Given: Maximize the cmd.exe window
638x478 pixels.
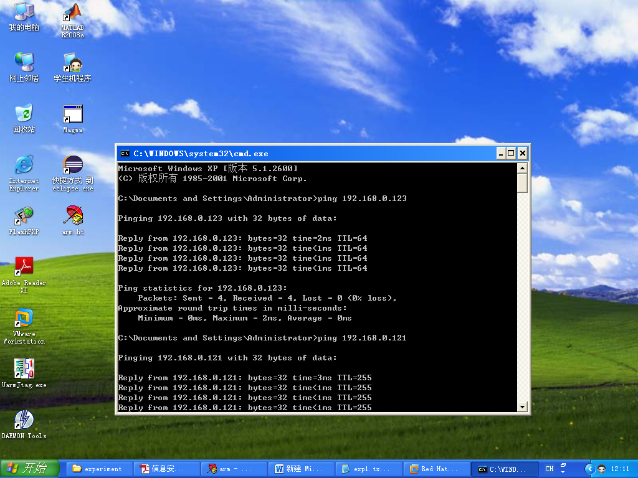Looking at the screenshot, I should coord(511,154).
